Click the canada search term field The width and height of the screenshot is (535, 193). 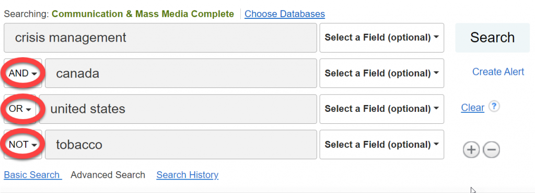point(181,73)
